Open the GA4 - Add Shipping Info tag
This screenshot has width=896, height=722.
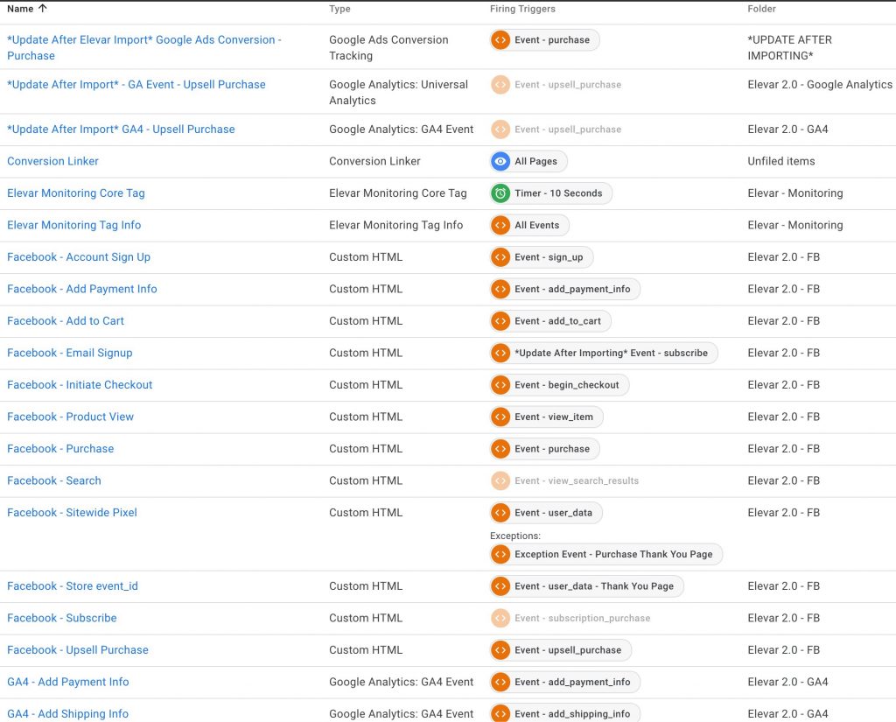click(67, 714)
